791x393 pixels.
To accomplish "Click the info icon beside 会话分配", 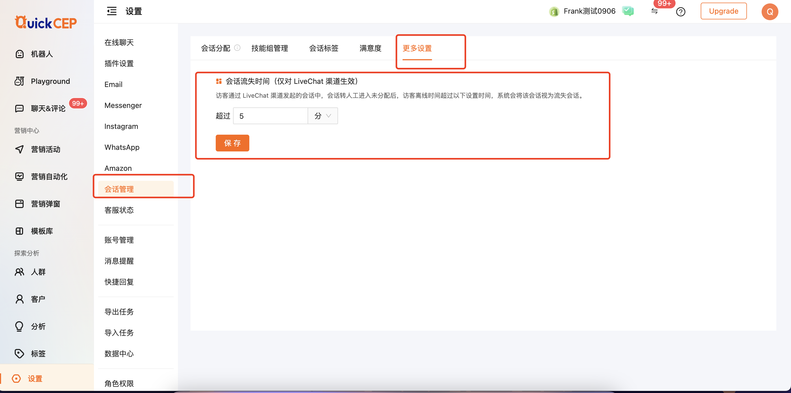I will [x=237, y=48].
